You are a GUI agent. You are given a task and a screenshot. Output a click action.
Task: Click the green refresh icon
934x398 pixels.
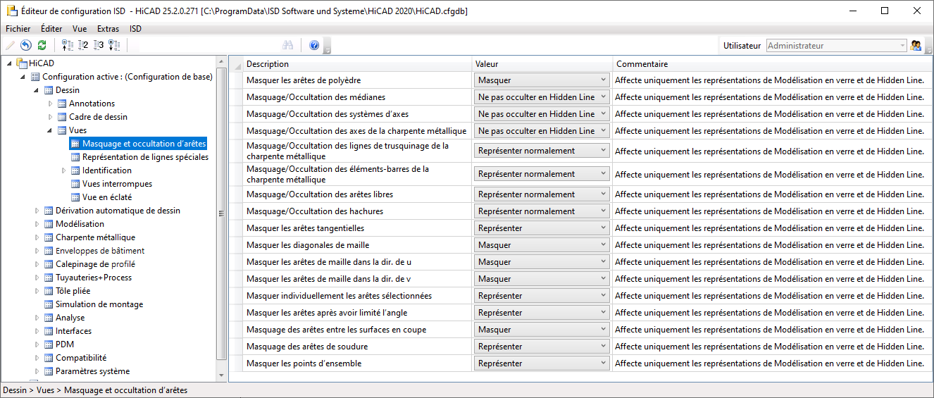point(42,45)
